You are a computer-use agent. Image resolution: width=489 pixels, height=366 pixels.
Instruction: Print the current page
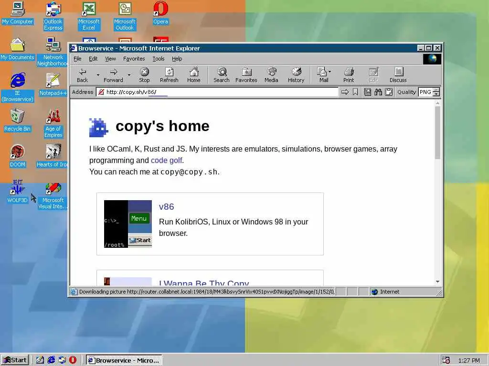click(x=349, y=75)
